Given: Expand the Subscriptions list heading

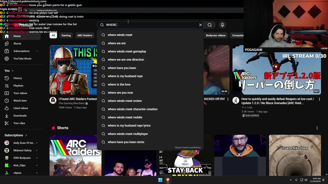Looking at the screenshot, I should (16, 135).
